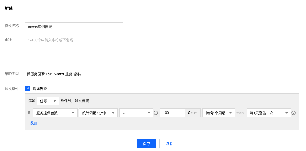
Task: Focus the 模板名称 input field
Action: point(74,27)
